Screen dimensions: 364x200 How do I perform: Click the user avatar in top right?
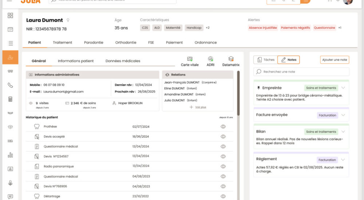point(348,2)
